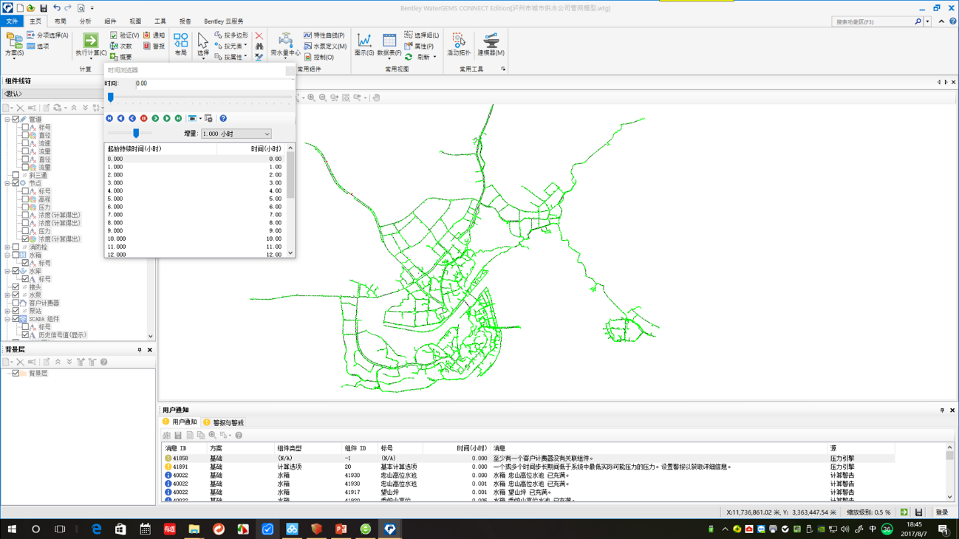959x539 pixels.
Task: Open the 需水量中心 demand center
Action: [284, 41]
